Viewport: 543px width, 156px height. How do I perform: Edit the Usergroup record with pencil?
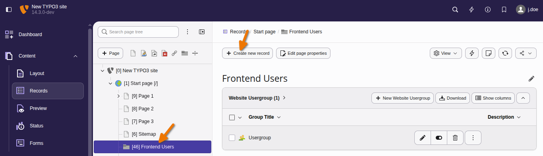click(423, 138)
